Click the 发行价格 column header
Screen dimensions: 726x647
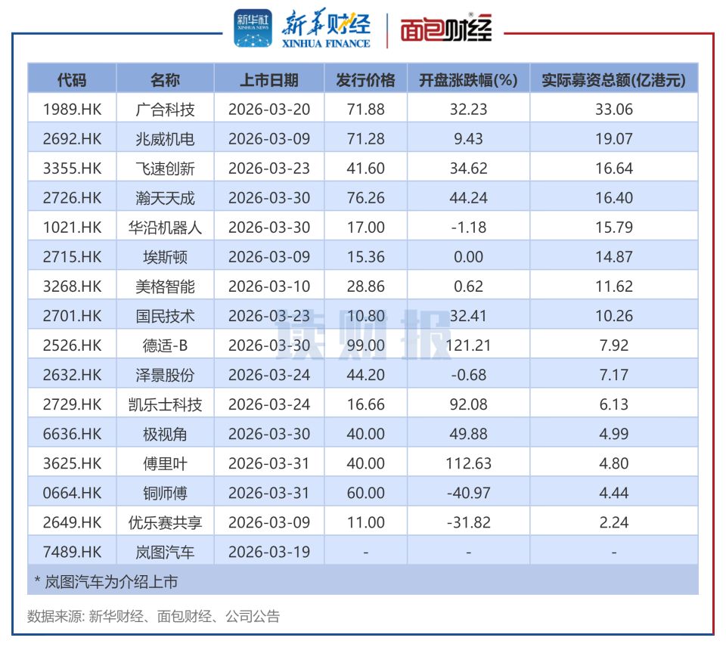click(x=366, y=80)
